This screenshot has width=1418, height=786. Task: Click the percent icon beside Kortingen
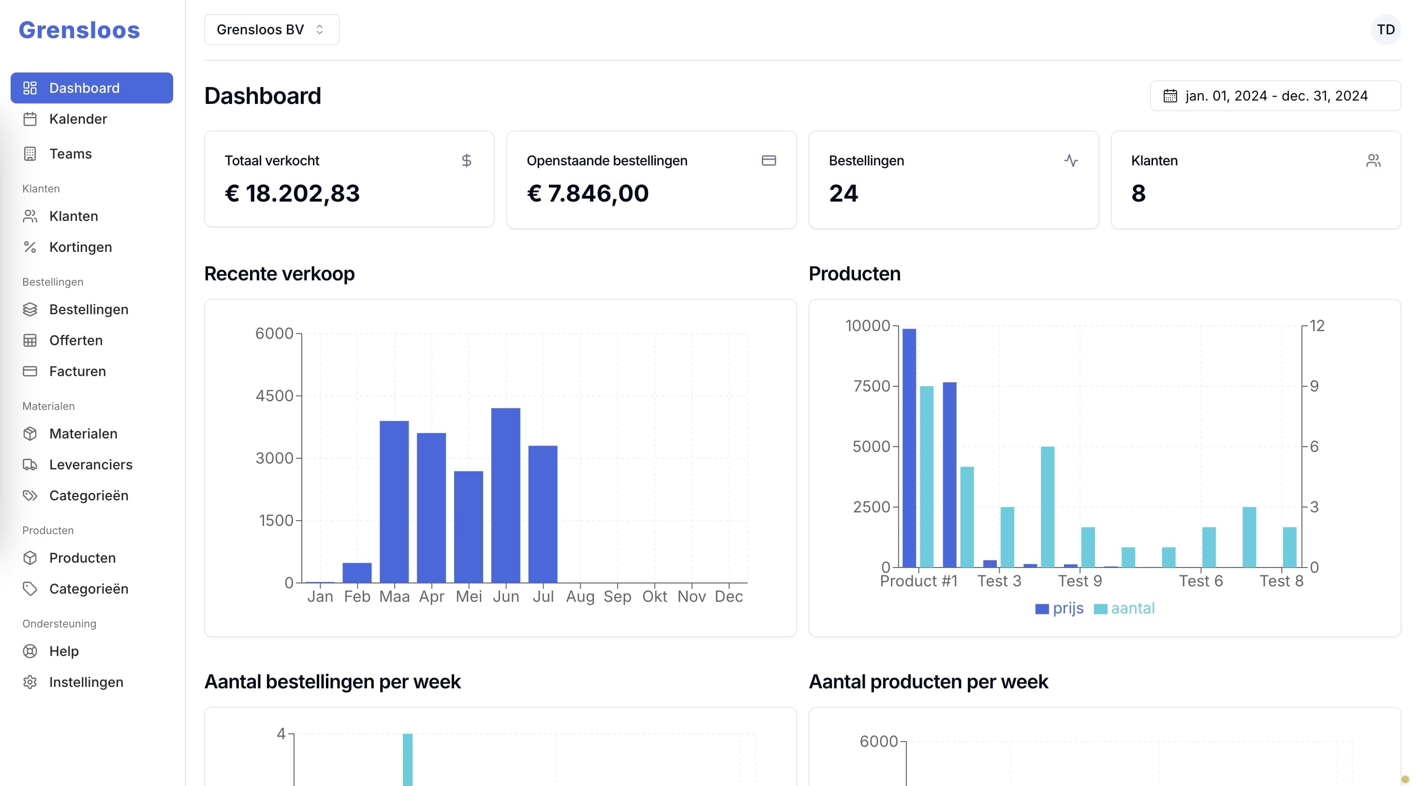[x=30, y=247]
